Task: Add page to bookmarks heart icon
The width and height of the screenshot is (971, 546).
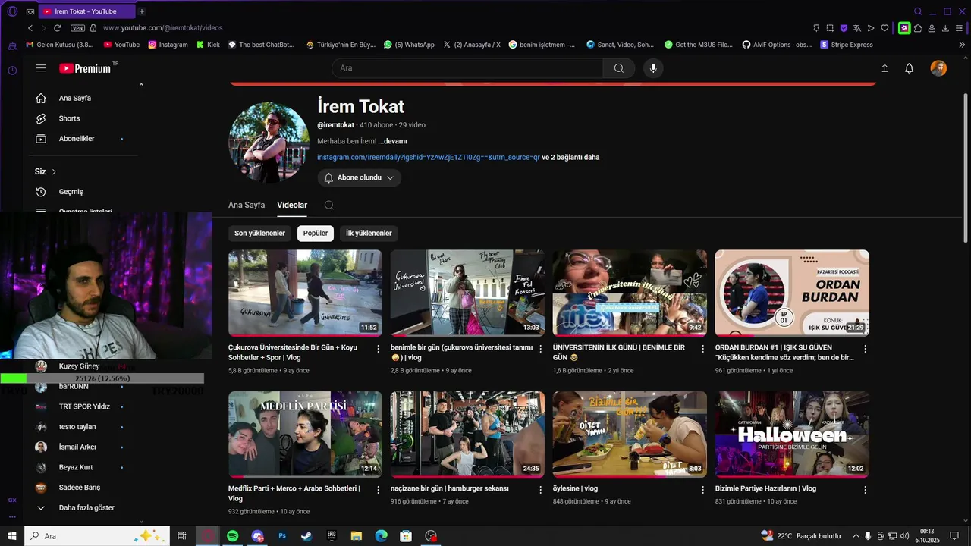Action: pos(885,28)
